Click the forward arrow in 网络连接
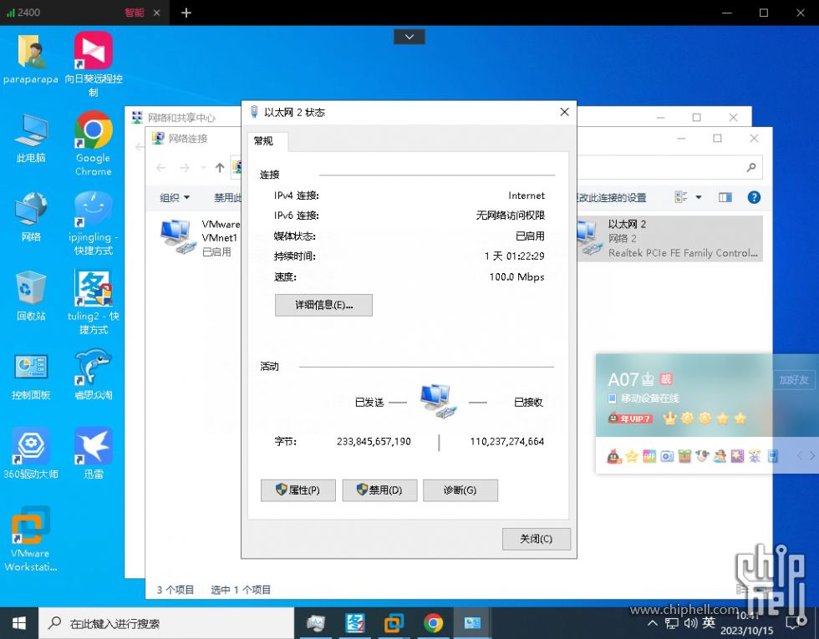This screenshot has width=819, height=639. coord(185,168)
